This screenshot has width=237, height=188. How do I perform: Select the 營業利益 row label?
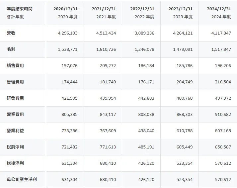(x=15, y=131)
